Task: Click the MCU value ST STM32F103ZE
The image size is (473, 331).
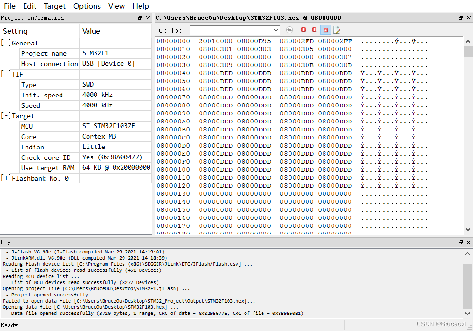Action: tap(109, 126)
